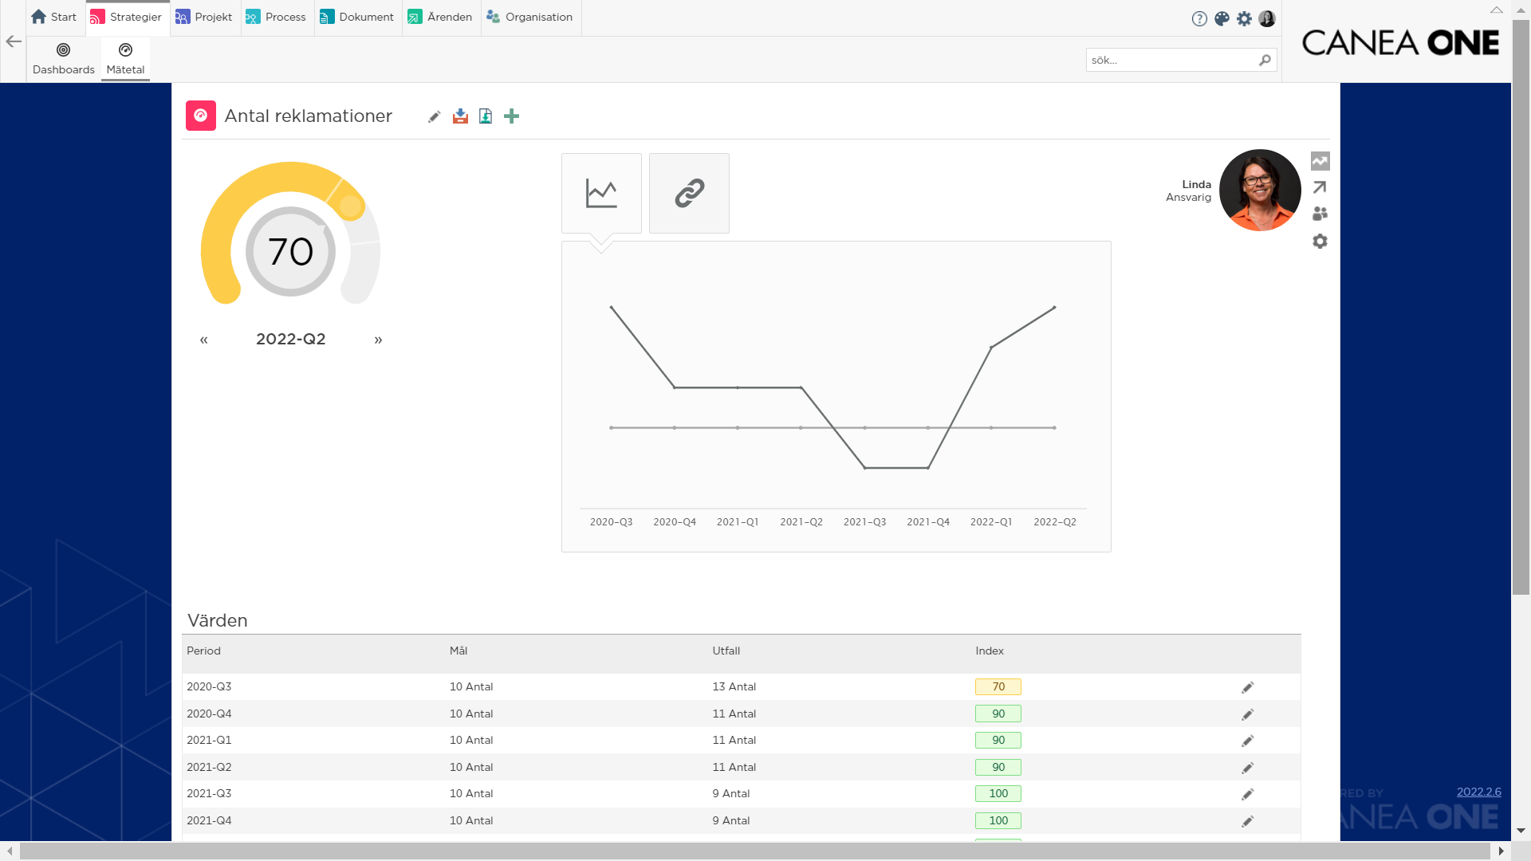1531x861 pixels.
Task: Click the sök search input field
Action: [x=1172, y=60]
